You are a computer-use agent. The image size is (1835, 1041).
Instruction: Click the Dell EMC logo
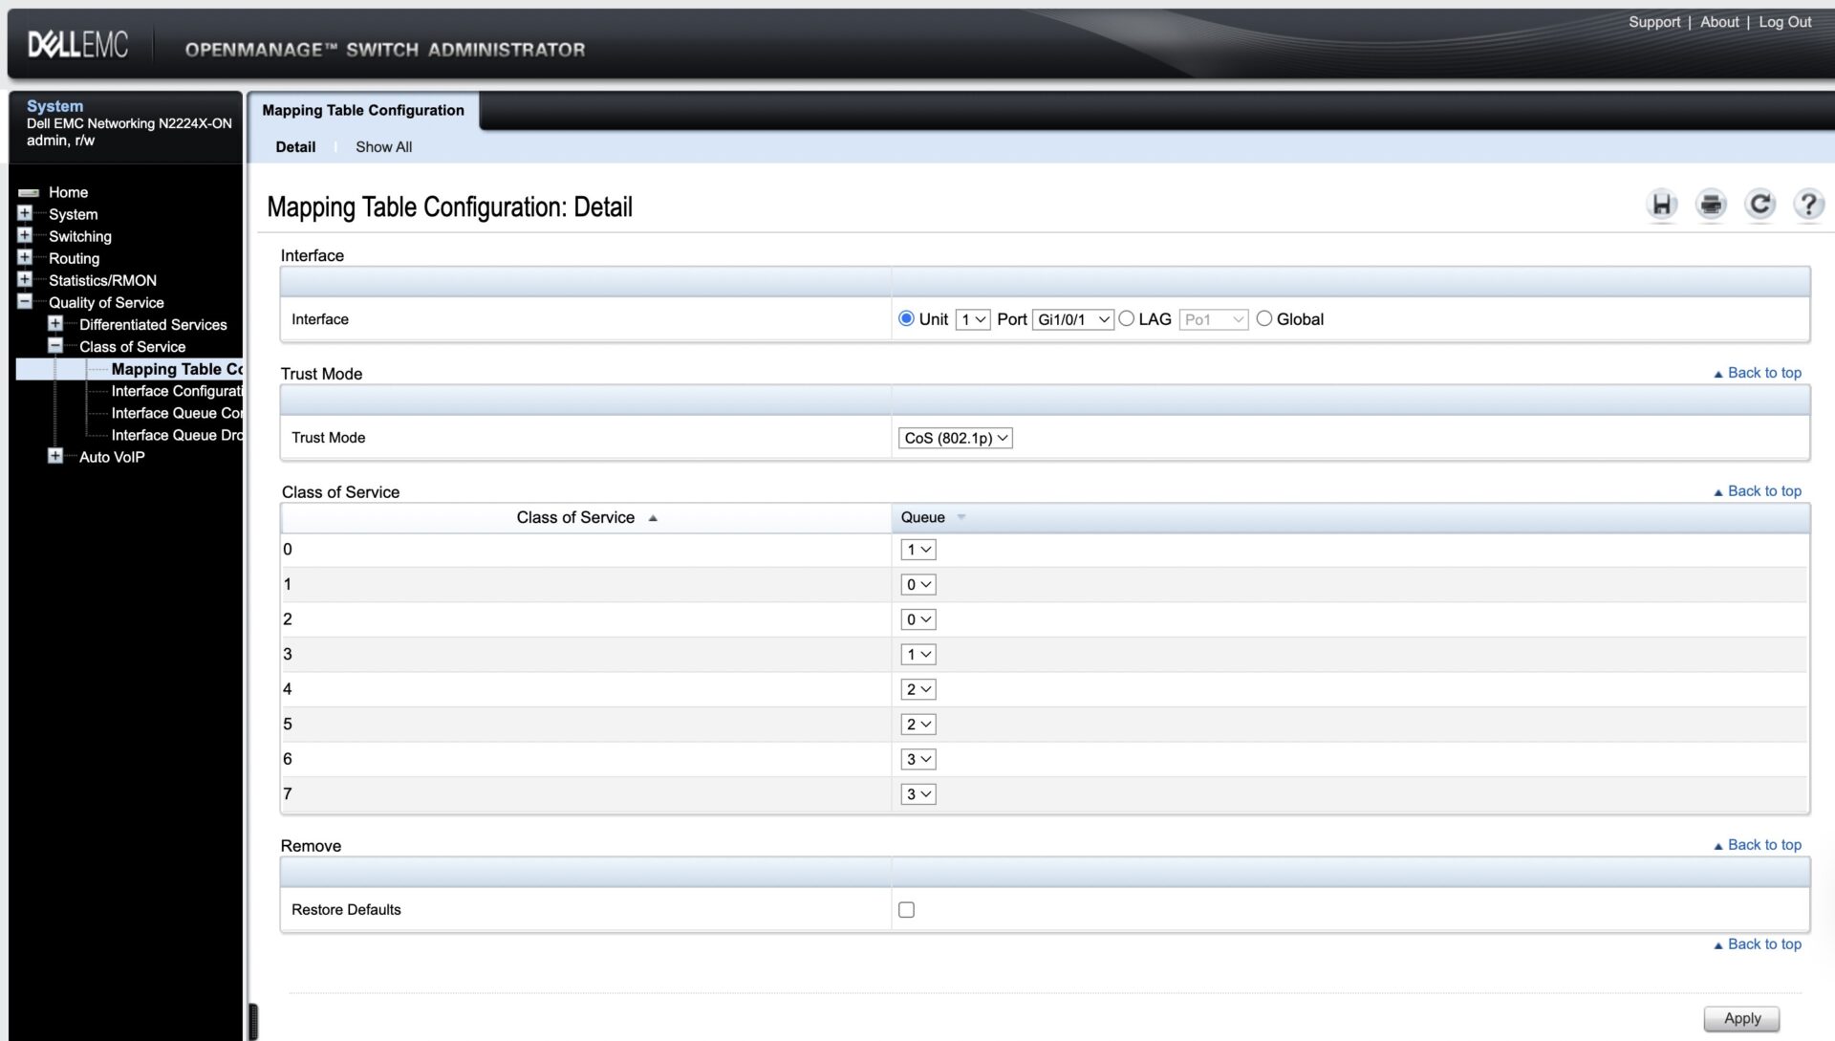tap(77, 44)
